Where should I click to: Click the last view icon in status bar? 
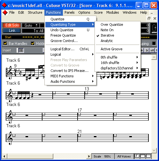point(148,156)
